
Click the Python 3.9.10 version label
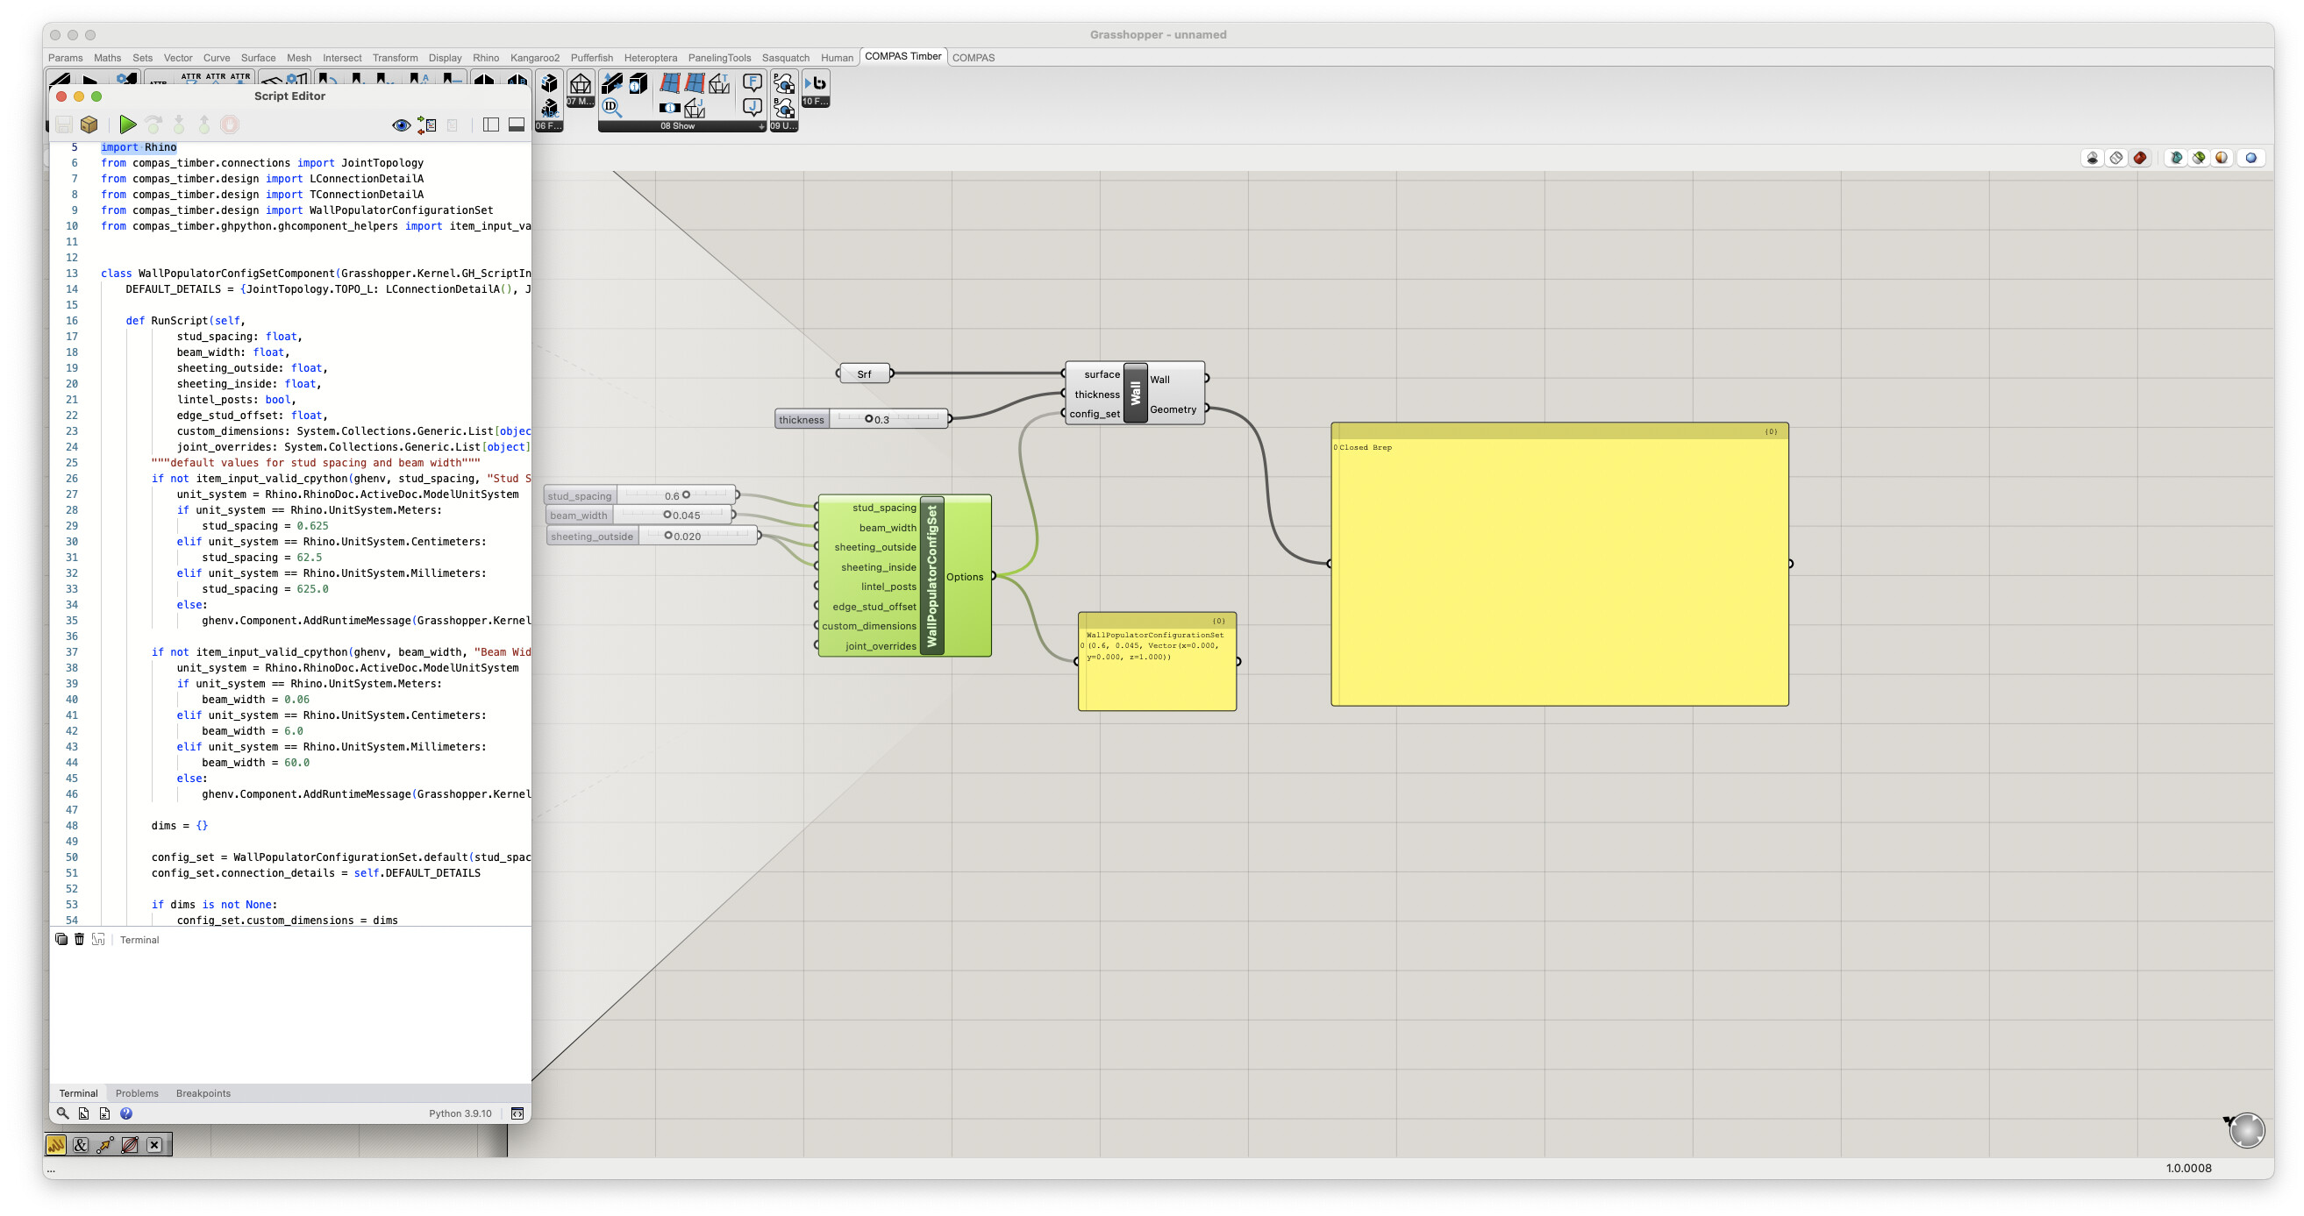460,1113
